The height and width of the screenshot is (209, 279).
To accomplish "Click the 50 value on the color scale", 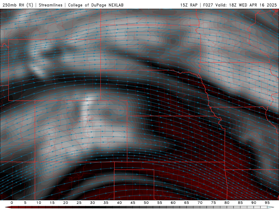I will click(146, 203).
